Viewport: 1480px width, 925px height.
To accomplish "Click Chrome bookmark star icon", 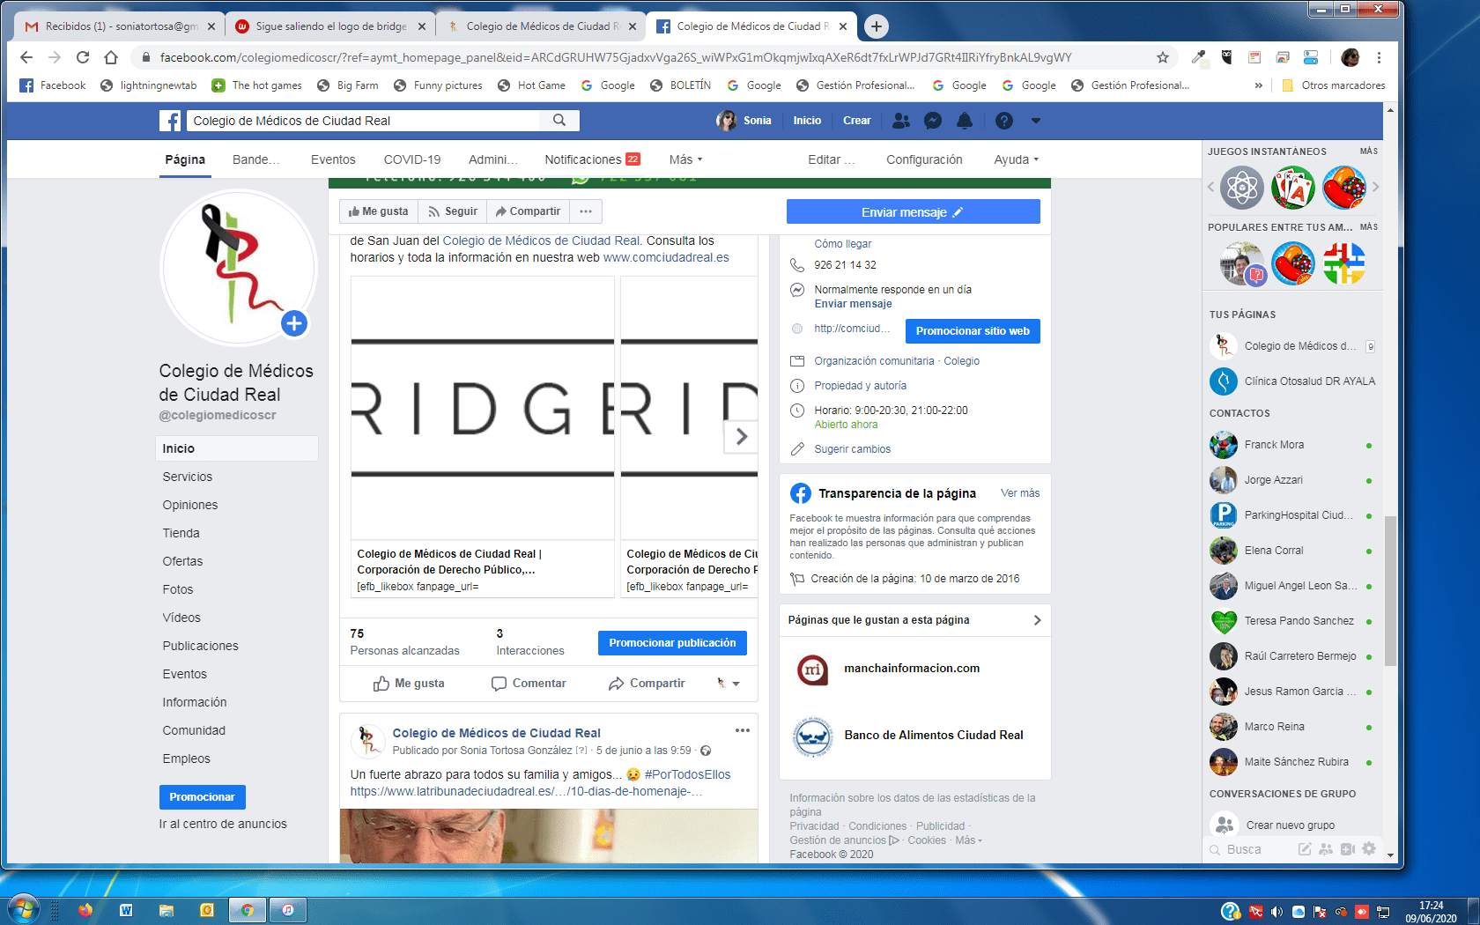I will tap(1163, 57).
